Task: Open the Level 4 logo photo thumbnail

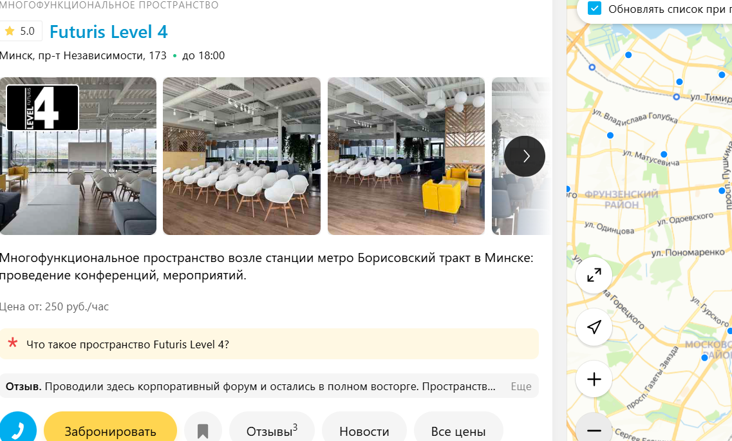Action: click(78, 156)
